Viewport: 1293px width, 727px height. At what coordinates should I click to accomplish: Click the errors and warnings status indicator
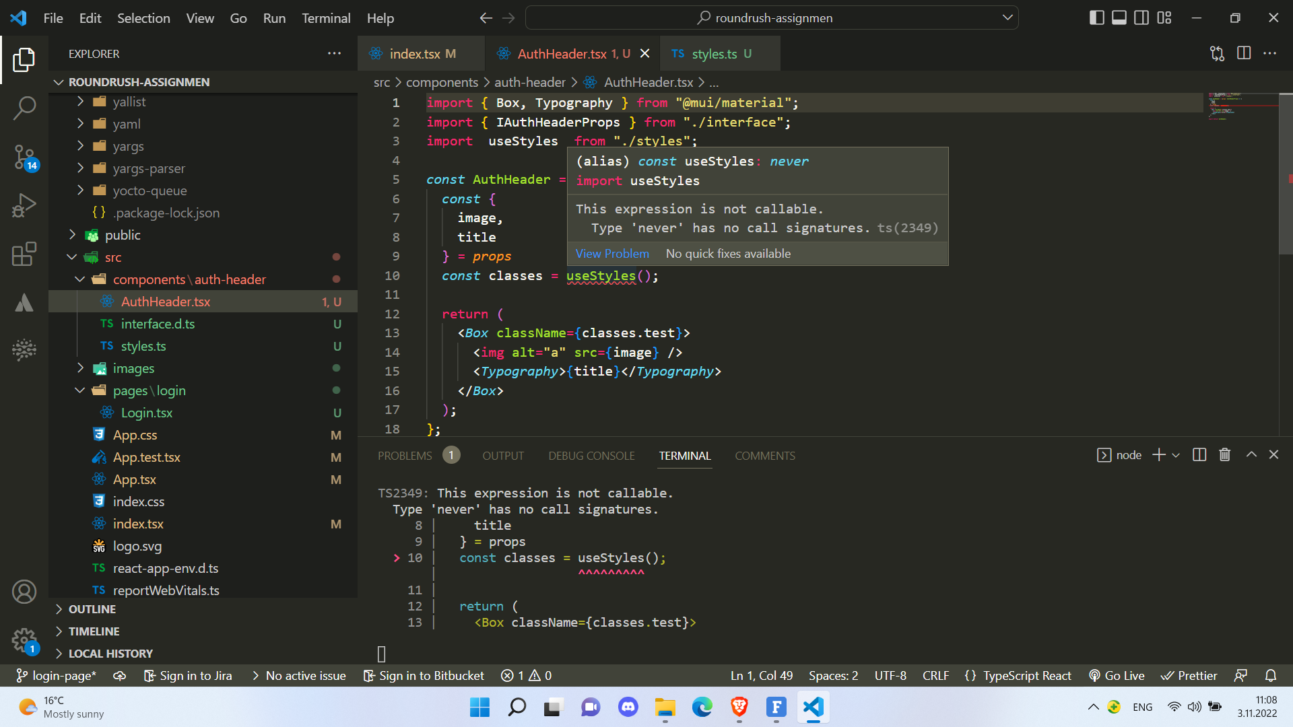pyautogui.click(x=527, y=675)
